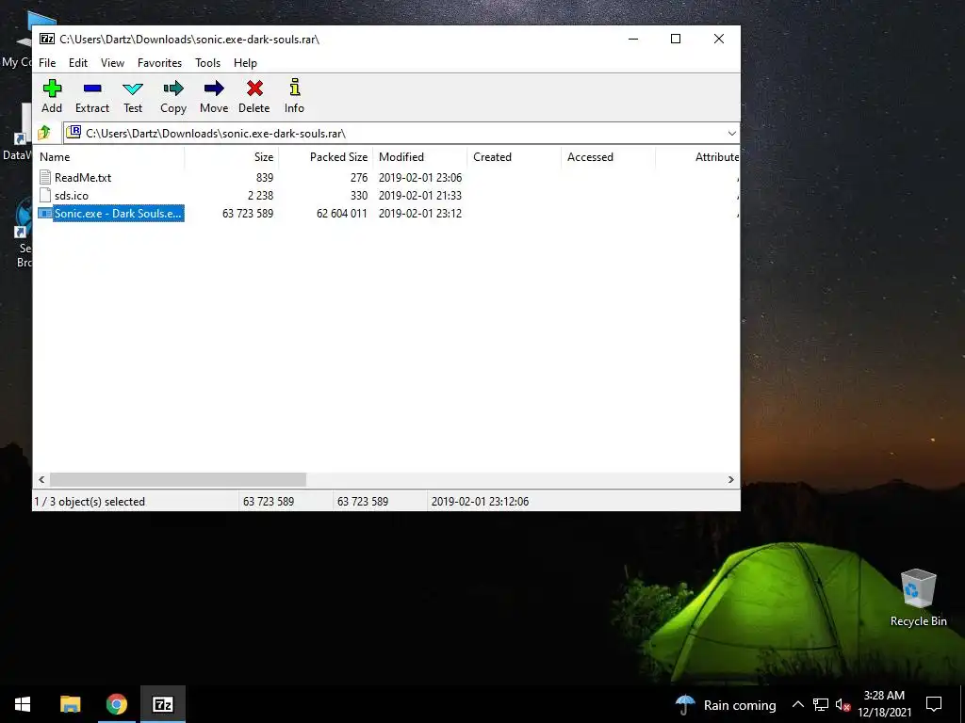Image resolution: width=965 pixels, height=723 pixels.
Task: Sort by the Packed Size column header
Action: (325, 157)
